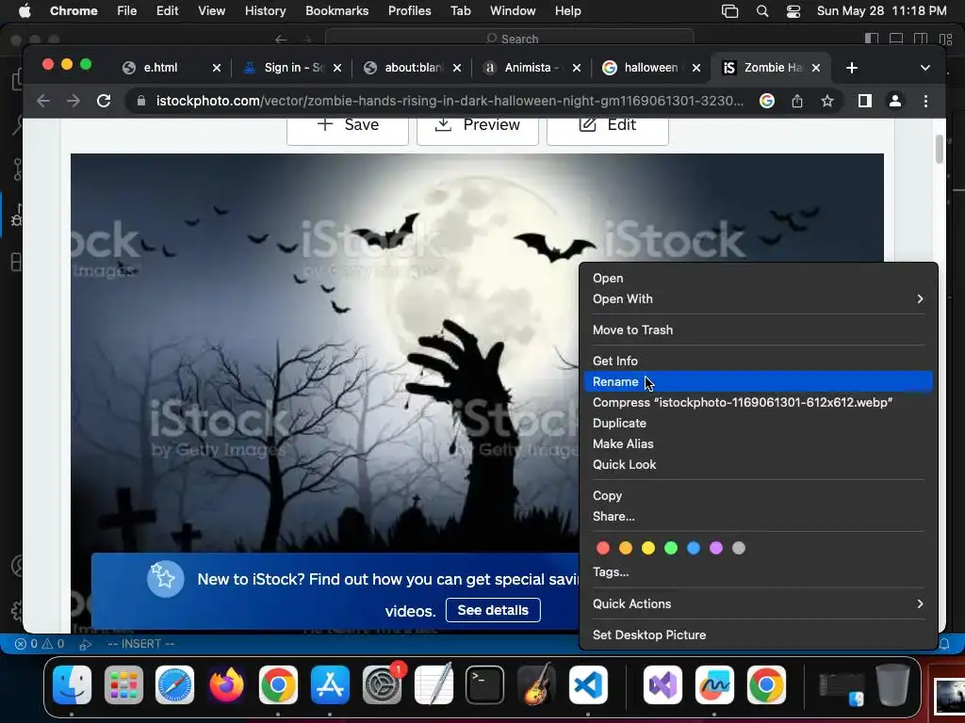Open the first Chrome icon in Dock
965x723 pixels.
pos(278,684)
